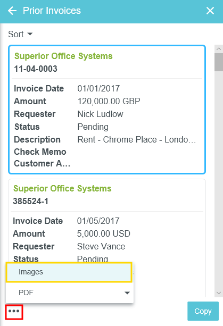Click the three-dot more options icon
The width and height of the screenshot is (223, 326).
coord(14,311)
